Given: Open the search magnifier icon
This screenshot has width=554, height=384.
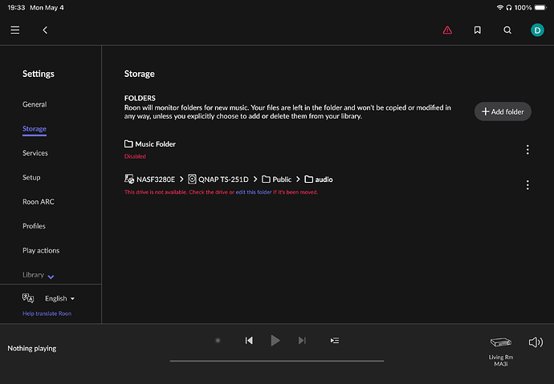Looking at the screenshot, I should click(507, 30).
